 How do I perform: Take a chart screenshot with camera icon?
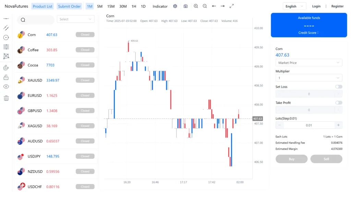click(185, 6)
